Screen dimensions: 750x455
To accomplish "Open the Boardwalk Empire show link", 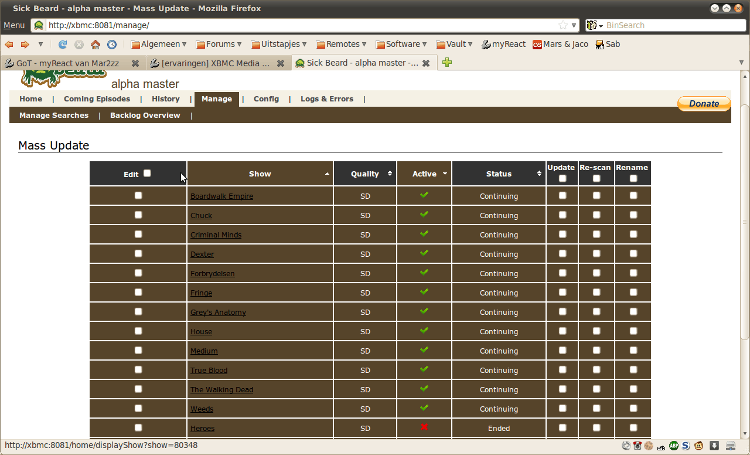I will tap(221, 196).
